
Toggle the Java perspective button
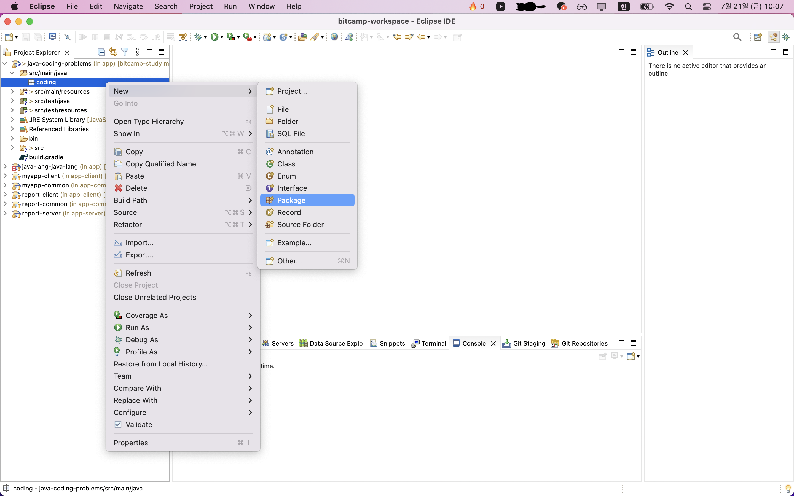click(773, 37)
